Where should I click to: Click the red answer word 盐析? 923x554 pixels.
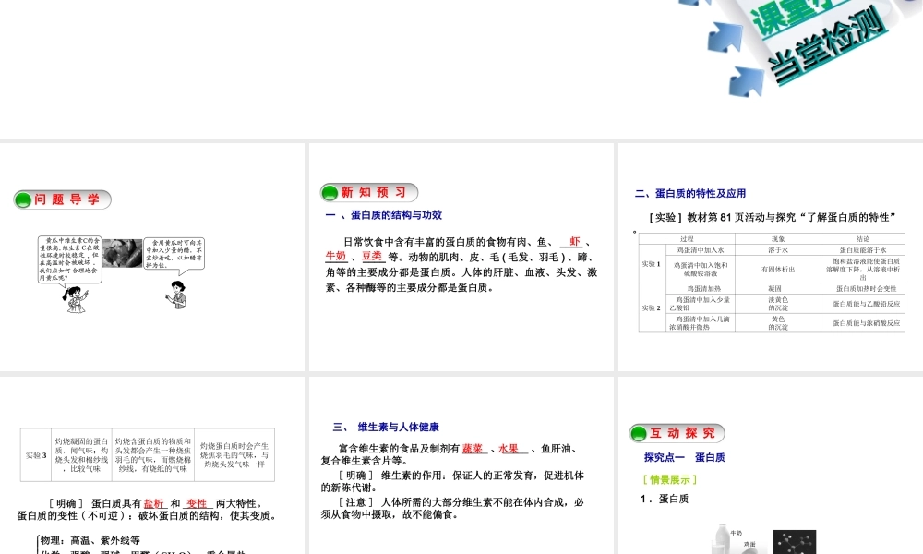(154, 503)
